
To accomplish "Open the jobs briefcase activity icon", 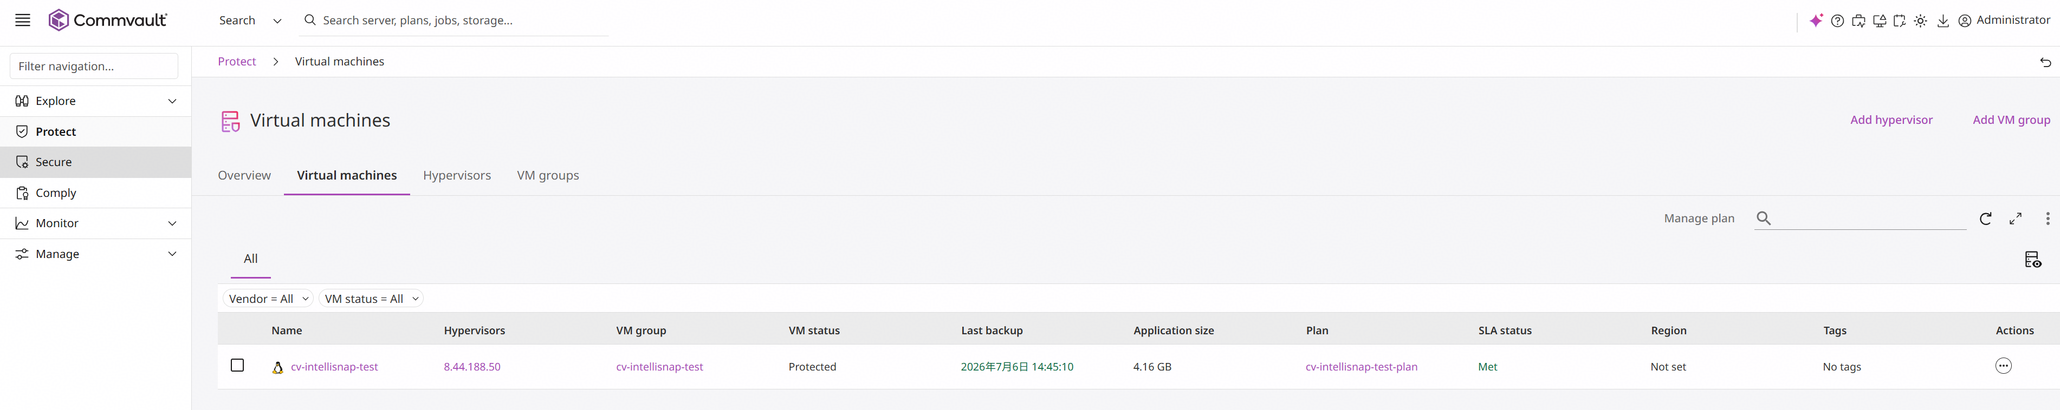I will pyautogui.click(x=1858, y=22).
